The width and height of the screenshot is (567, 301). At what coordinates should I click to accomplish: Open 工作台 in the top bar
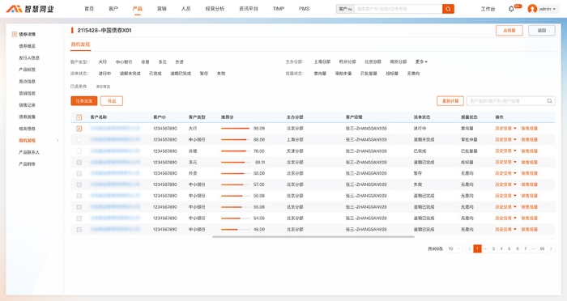(488, 9)
